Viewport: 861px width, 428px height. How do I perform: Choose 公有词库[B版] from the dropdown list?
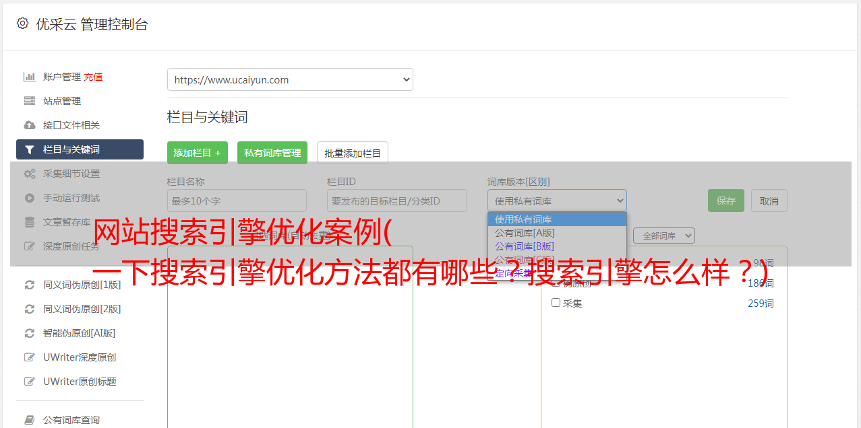pyautogui.click(x=557, y=246)
